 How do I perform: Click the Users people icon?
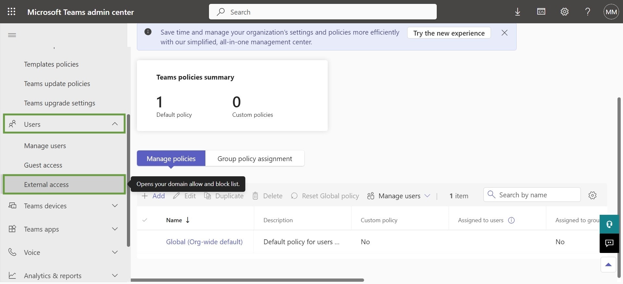[12, 124]
